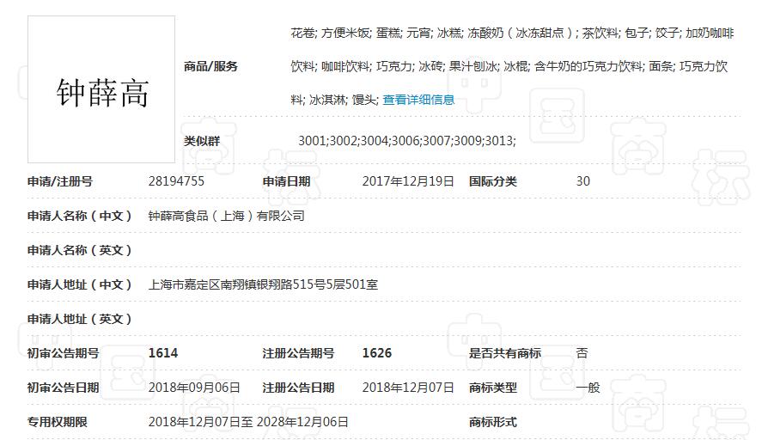Click the 申请人名称（中文） label
The image size is (768, 440).
click(x=81, y=216)
